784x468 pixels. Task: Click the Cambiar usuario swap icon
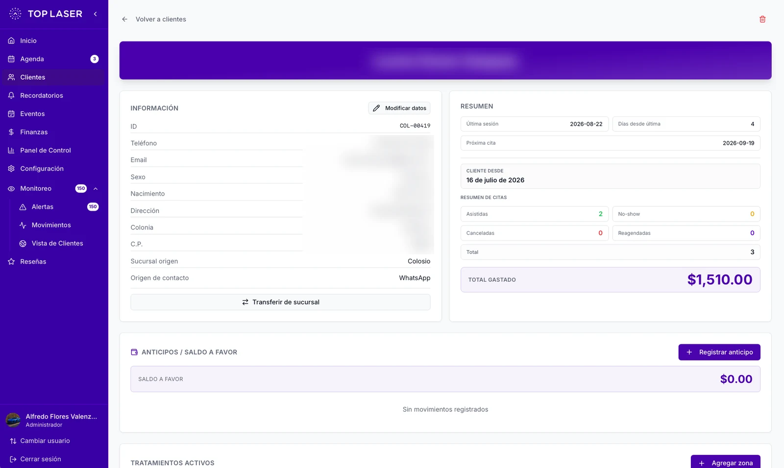pos(13,441)
